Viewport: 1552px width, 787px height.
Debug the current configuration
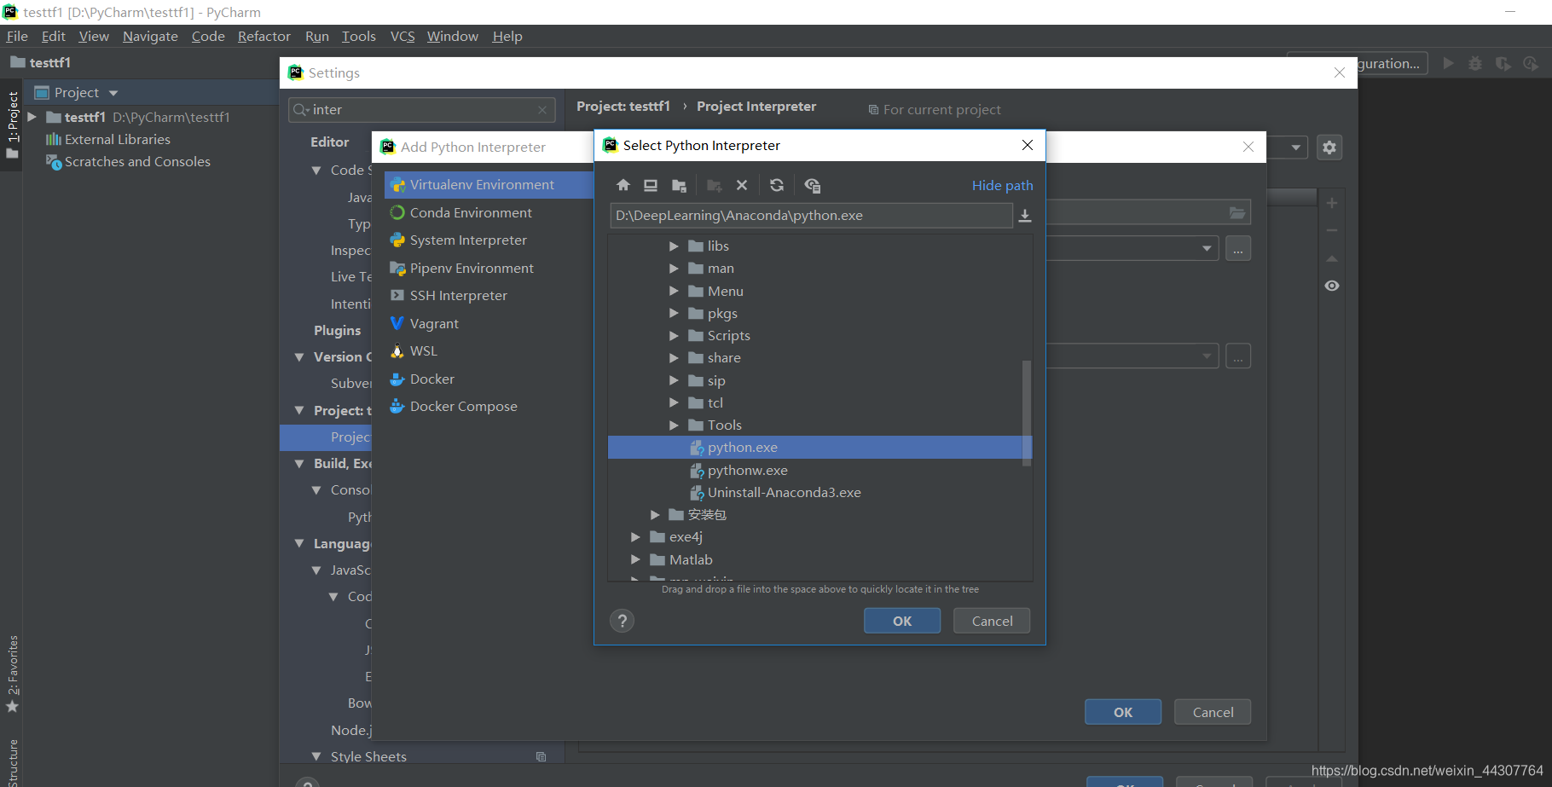click(1475, 63)
